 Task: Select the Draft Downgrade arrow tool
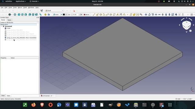[x=169, y=15]
